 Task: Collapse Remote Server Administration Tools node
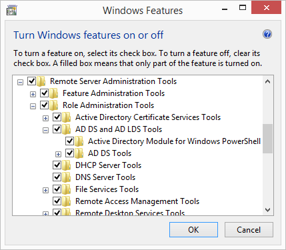[x=20, y=83]
